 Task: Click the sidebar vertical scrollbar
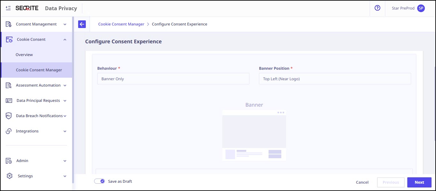(x=73, y=100)
